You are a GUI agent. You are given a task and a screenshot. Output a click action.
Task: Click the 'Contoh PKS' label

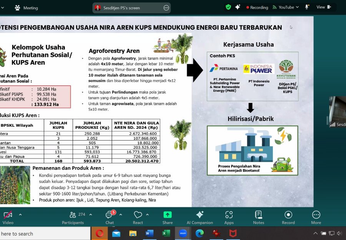pos(222,56)
